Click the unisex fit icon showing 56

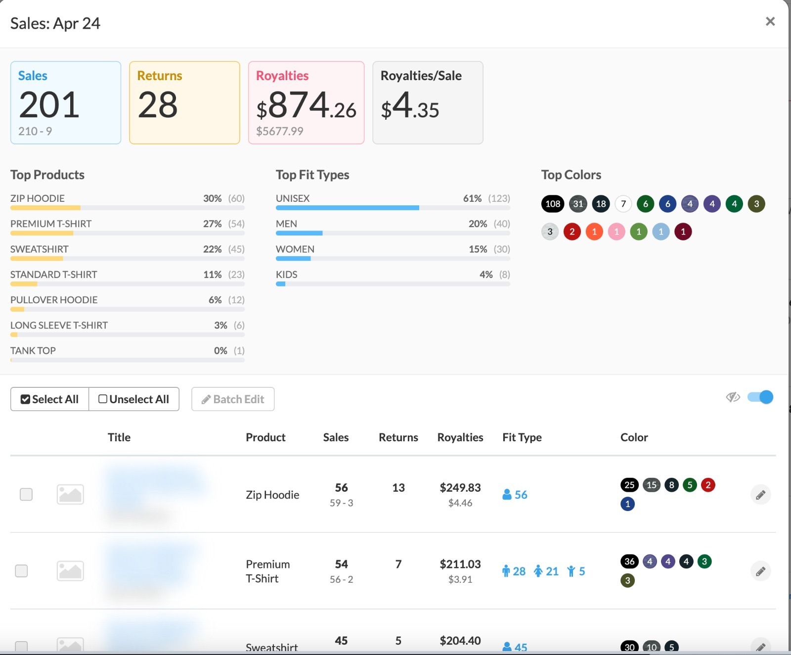[x=507, y=495]
